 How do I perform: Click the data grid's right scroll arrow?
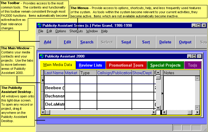154,112
